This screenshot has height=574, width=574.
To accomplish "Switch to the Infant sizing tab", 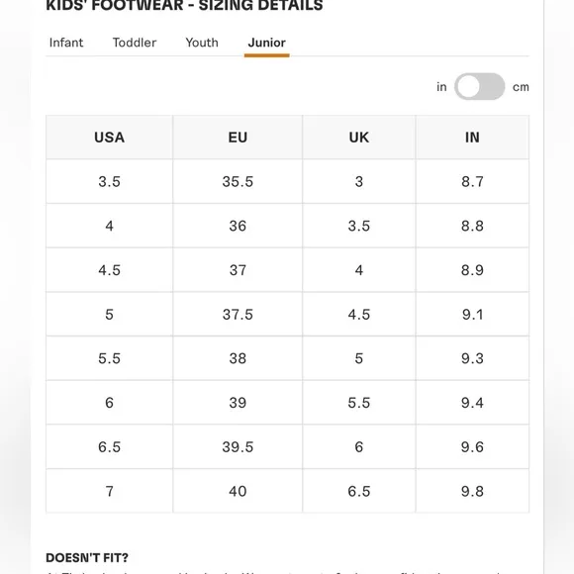I will [66, 43].
